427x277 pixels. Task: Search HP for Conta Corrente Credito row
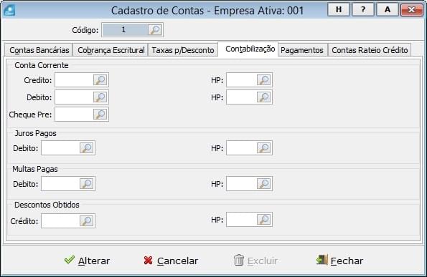tap(263, 80)
